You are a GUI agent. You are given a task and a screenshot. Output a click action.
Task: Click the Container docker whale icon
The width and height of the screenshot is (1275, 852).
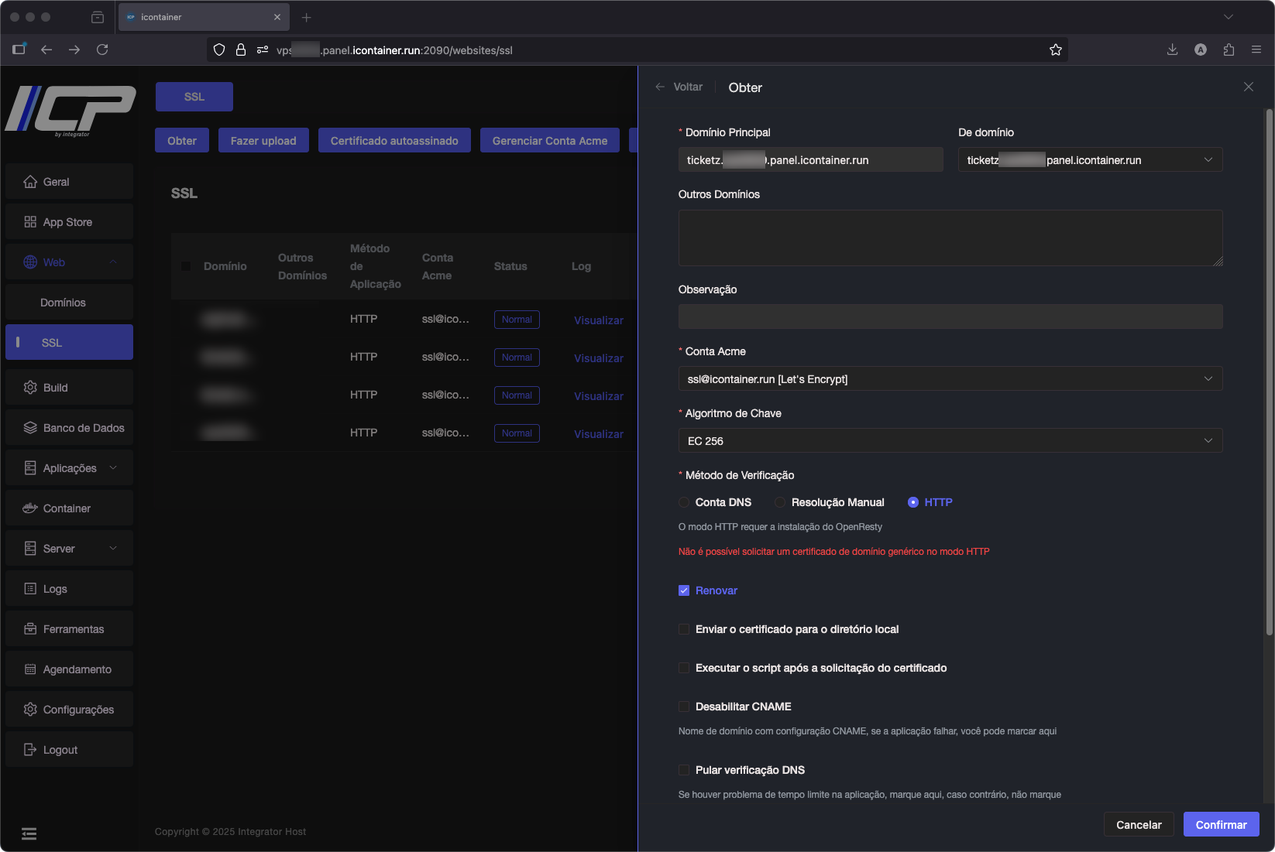point(30,508)
